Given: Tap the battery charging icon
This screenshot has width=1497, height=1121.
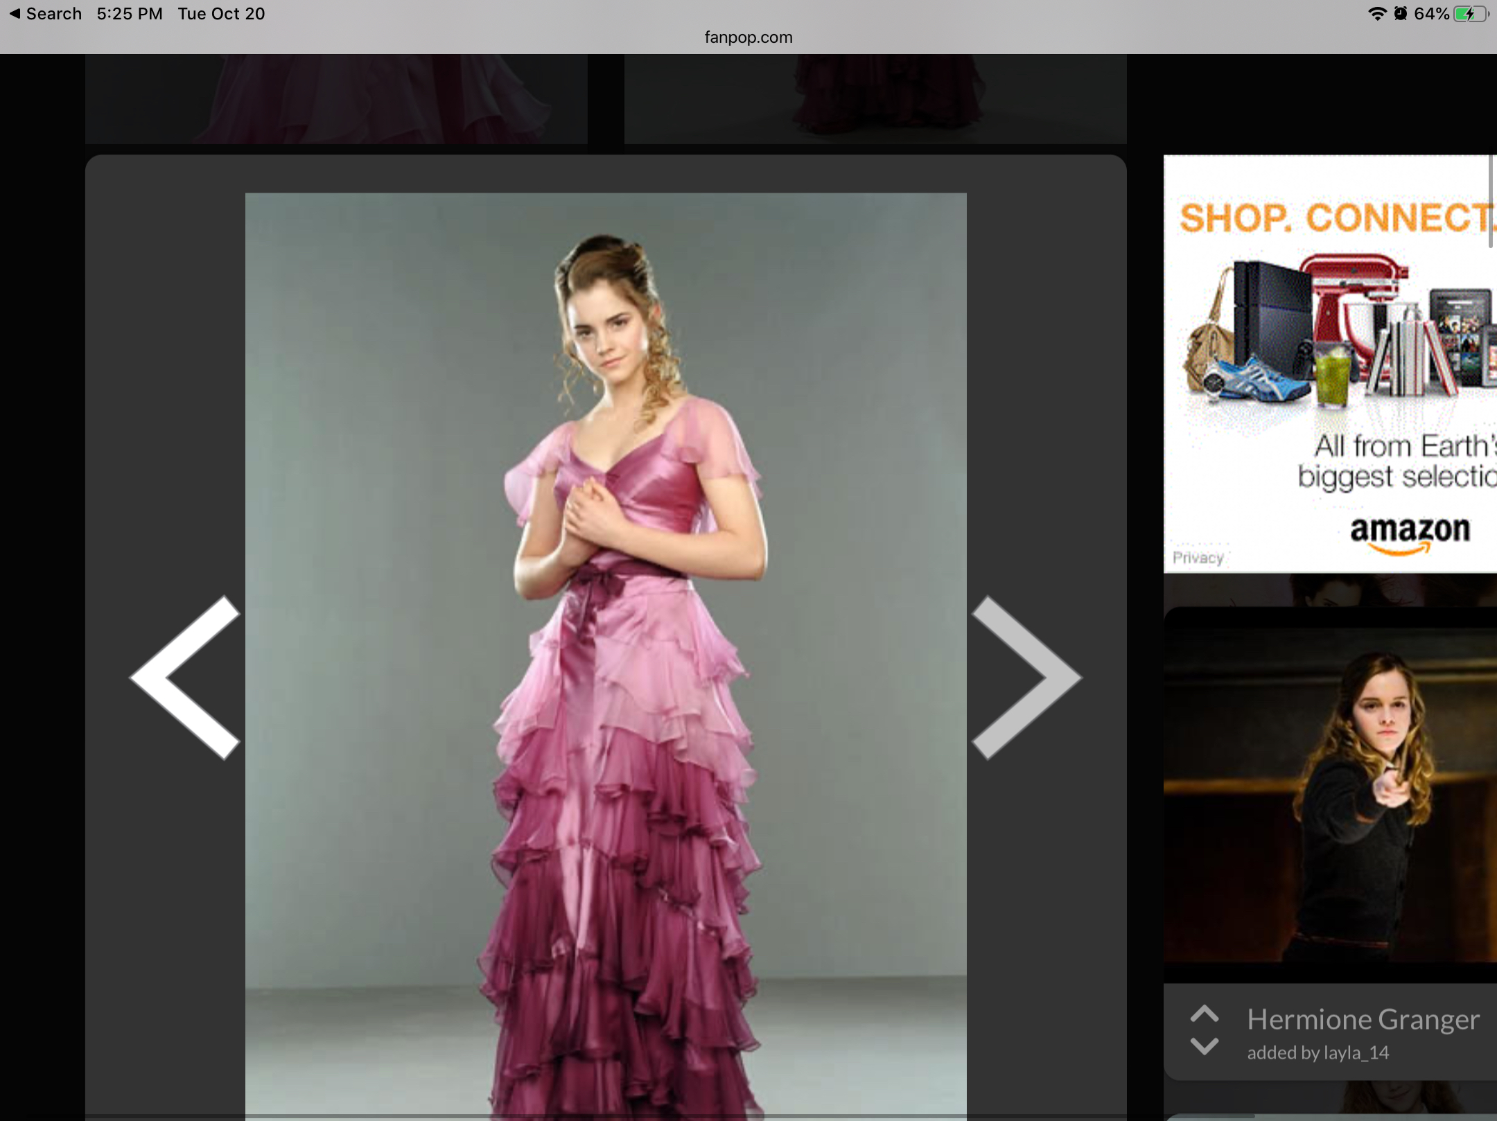Looking at the screenshot, I should (x=1471, y=14).
